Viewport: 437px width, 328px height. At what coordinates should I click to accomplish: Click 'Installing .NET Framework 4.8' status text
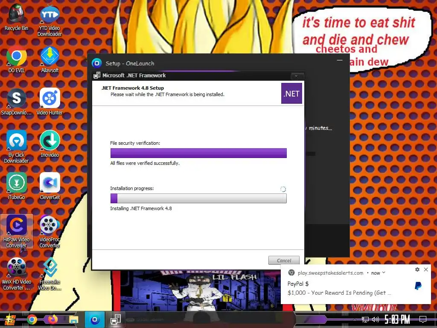[x=141, y=208]
